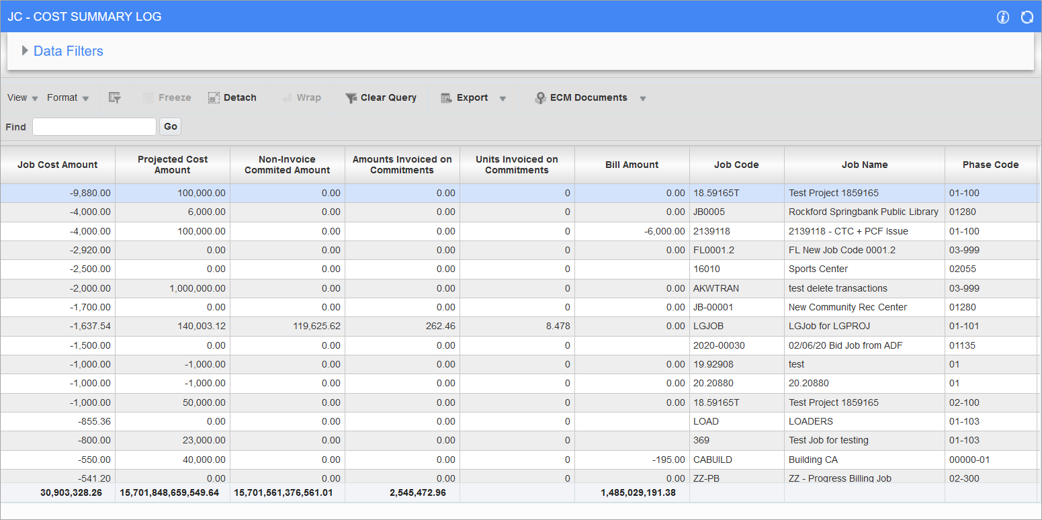Click the Detach button to expand the table
Screen dimensions: 1042x520
[232, 97]
